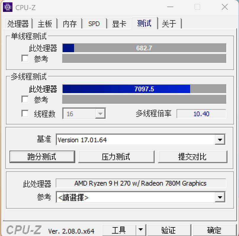Close the CPU-Z window
239x236 pixels.
225,7
